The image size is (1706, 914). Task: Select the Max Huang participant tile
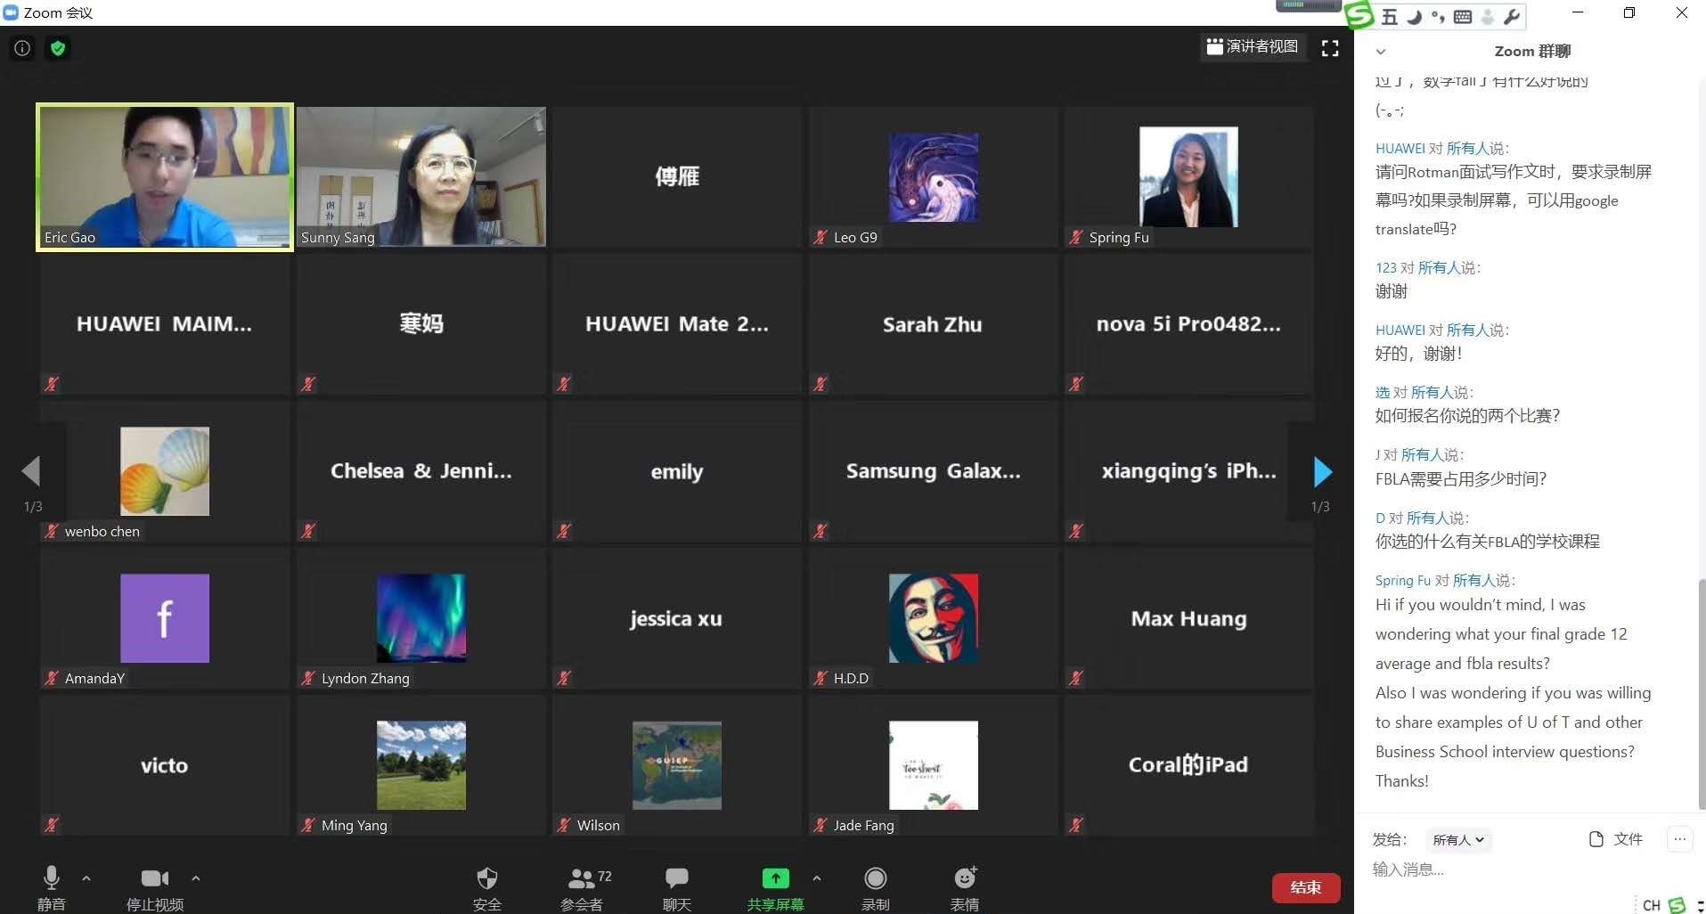coord(1188,618)
